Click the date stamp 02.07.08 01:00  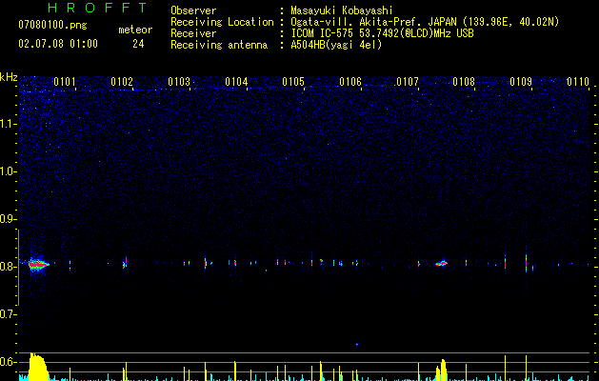point(58,44)
